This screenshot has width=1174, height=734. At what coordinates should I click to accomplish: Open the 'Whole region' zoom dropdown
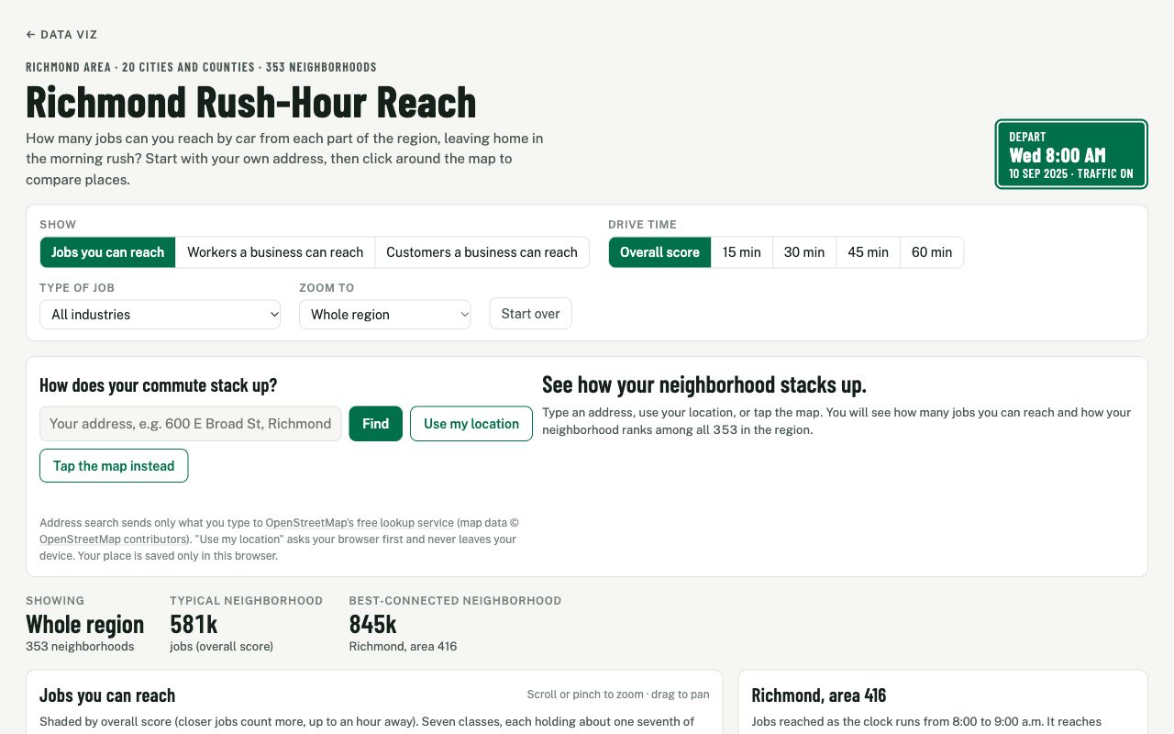click(384, 315)
